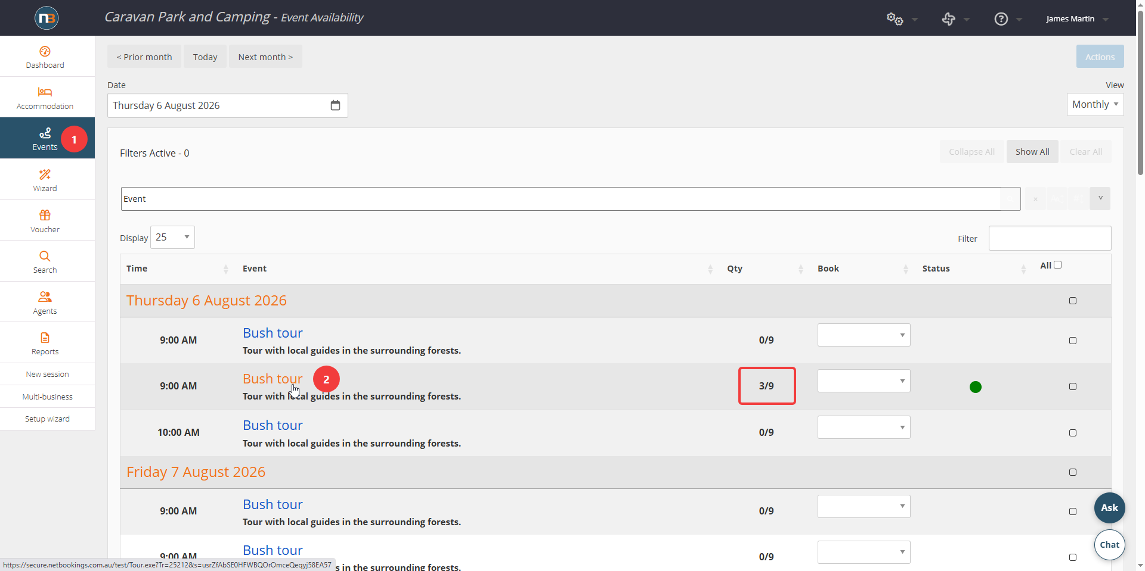Click the NetBookings logo

pos(47,18)
